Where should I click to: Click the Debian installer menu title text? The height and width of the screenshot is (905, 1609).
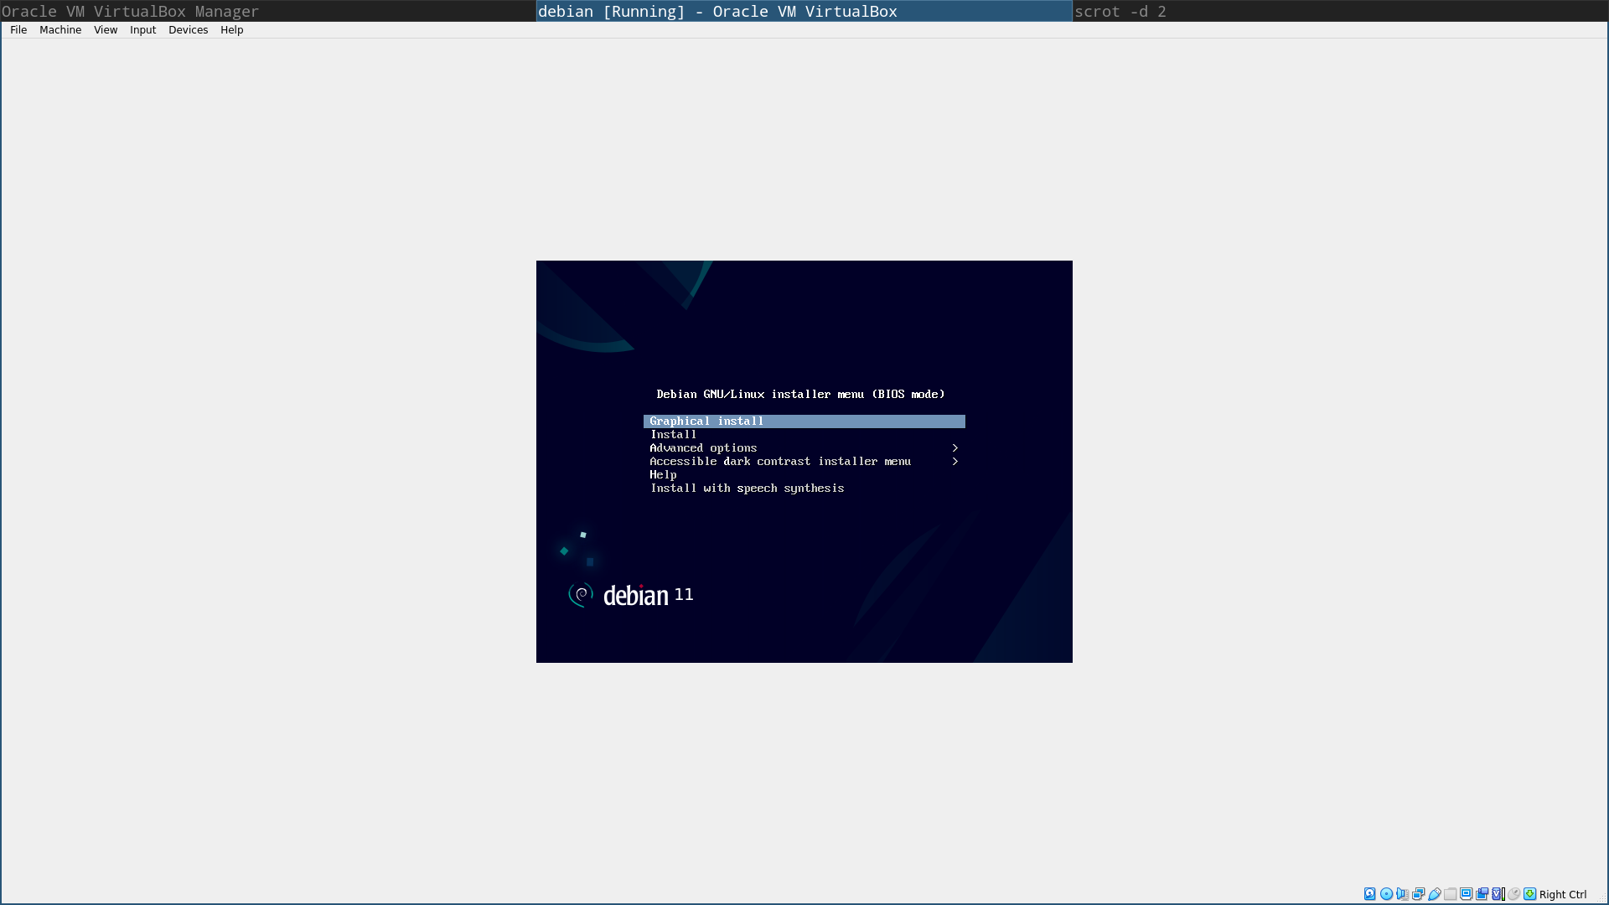[800, 394]
